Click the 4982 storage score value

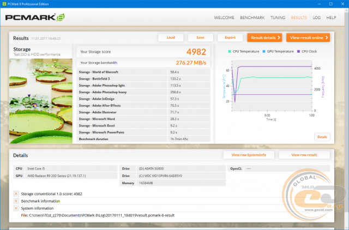click(196, 52)
